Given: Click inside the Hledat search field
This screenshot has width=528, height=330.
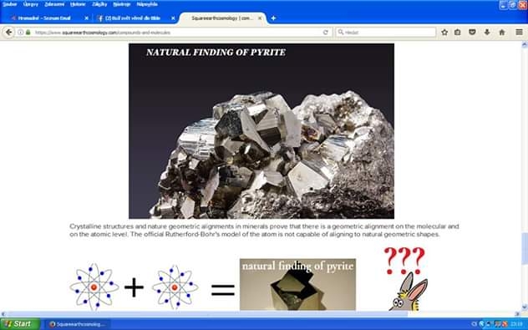Looking at the screenshot, I should point(385,33).
